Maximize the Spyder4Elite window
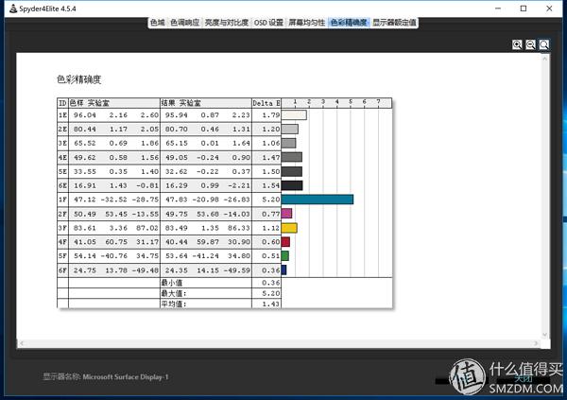Image resolution: width=567 pixels, height=400 pixels. pyautogui.click(x=524, y=9)
